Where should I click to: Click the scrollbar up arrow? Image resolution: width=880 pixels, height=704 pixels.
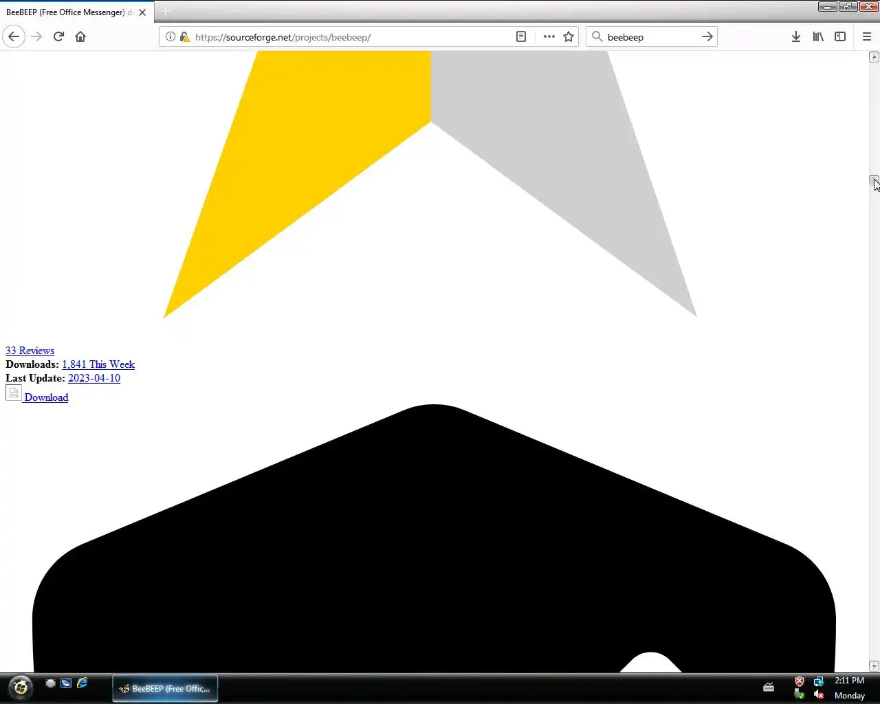click(x=874, y=57)
